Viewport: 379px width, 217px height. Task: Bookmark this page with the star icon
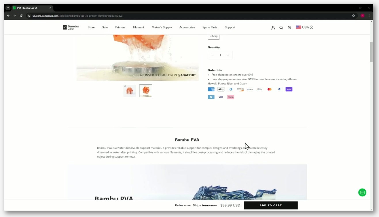(353, 16)
